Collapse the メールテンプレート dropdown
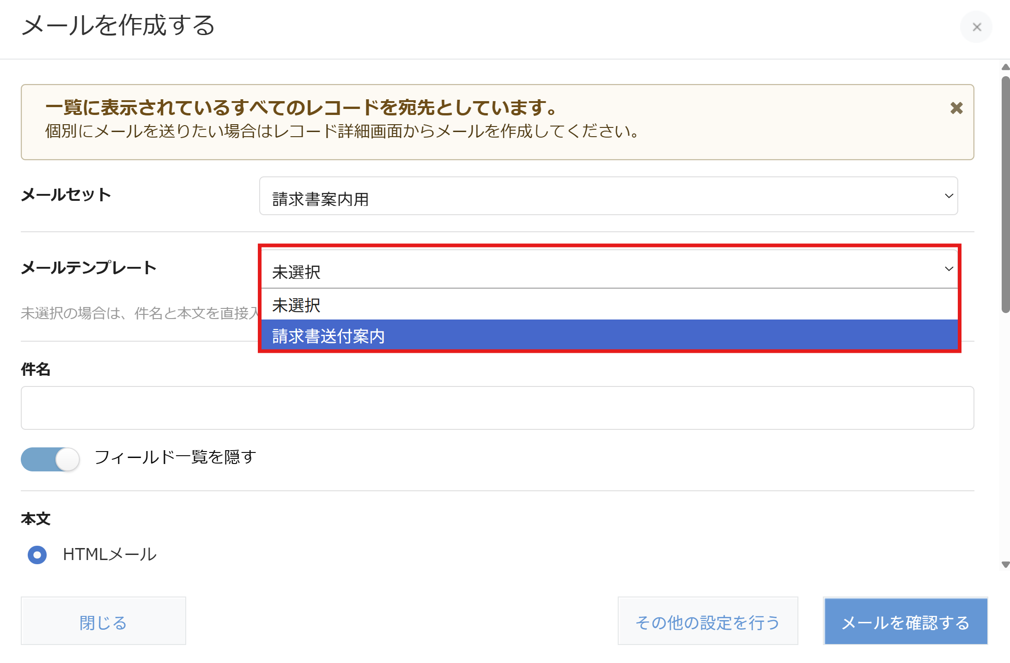 click(x=608, y=270)
